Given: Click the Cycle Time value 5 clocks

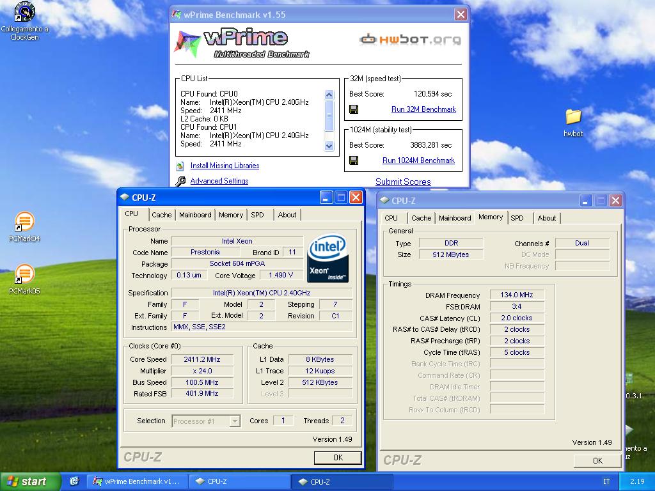Looking at the screenshot, I should click(x=517, y=352).
